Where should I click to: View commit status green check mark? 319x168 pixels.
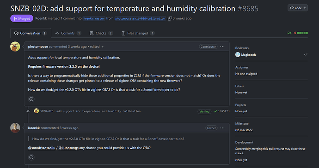click(215, 111)
